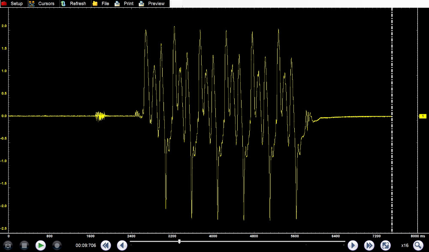Screen dimensions: 429x252
Task: Step forward one frame with the right arrow
Action: tap(353, 246)
